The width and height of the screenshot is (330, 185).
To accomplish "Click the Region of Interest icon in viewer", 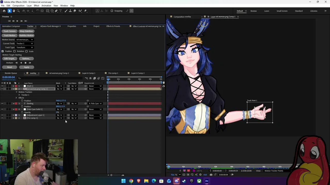I will tap(188, 175).
